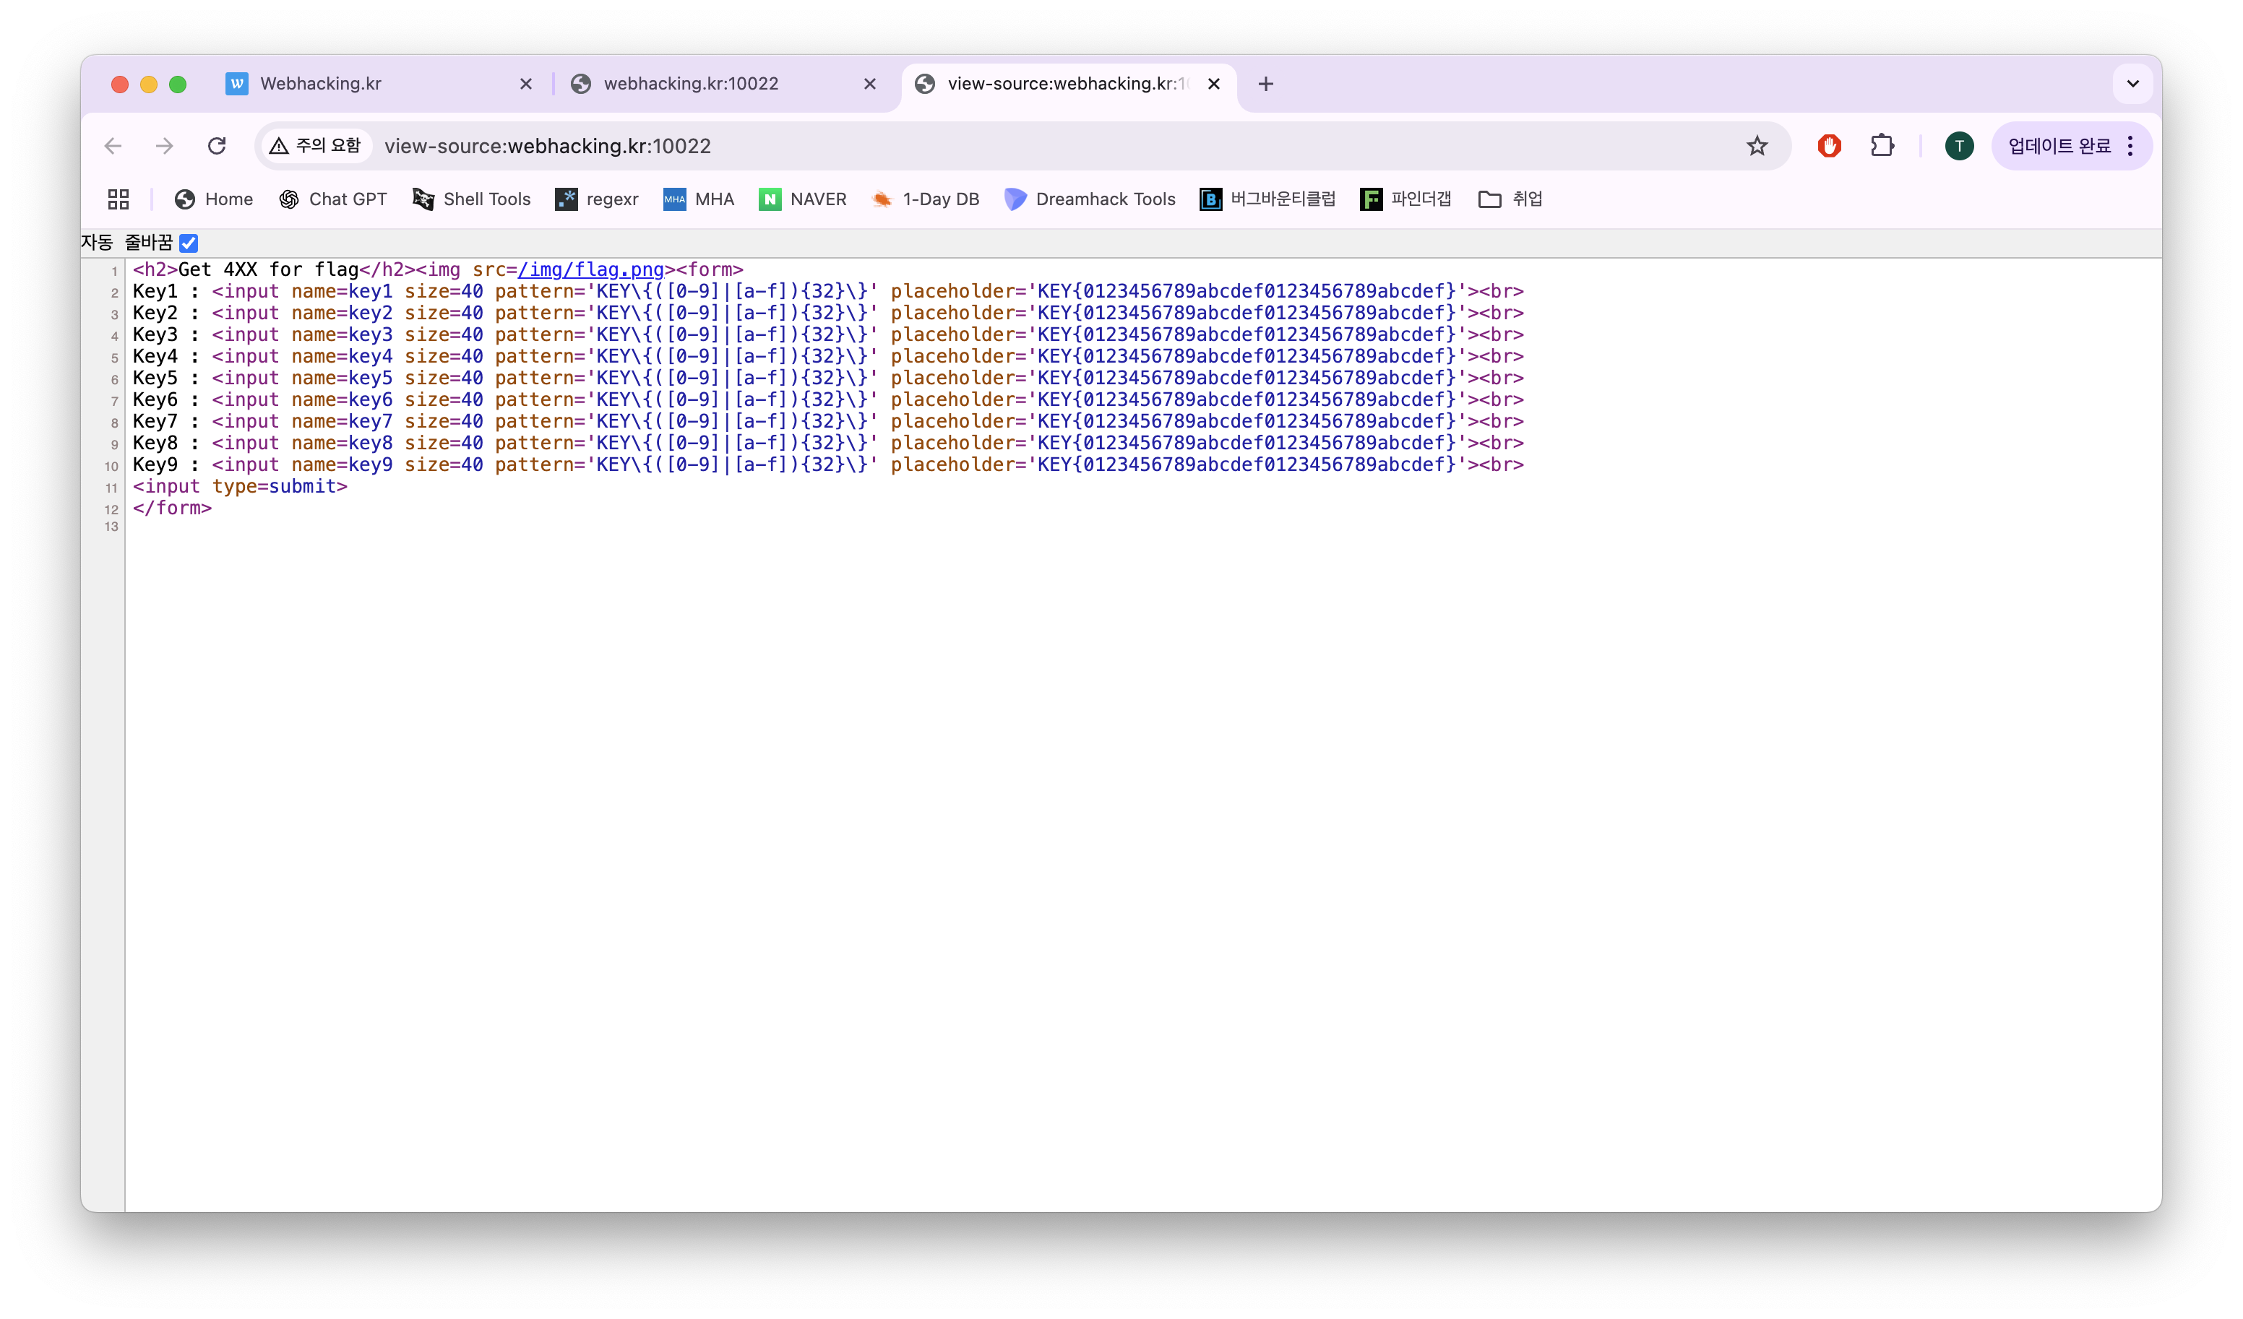This screenshot has height=1319, width=2243.
Task: Toggle the 자동 줄바꿈 line wrap checkbox
Action: 189,243
